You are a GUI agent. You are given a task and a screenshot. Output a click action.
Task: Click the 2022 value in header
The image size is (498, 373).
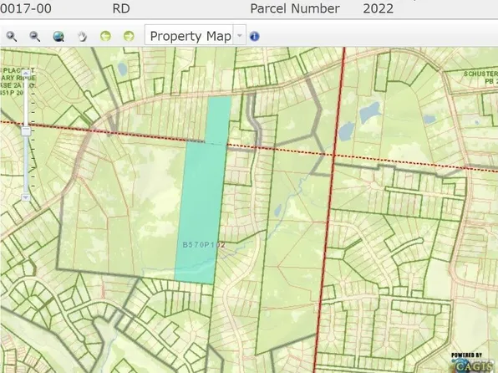(378, 8)
